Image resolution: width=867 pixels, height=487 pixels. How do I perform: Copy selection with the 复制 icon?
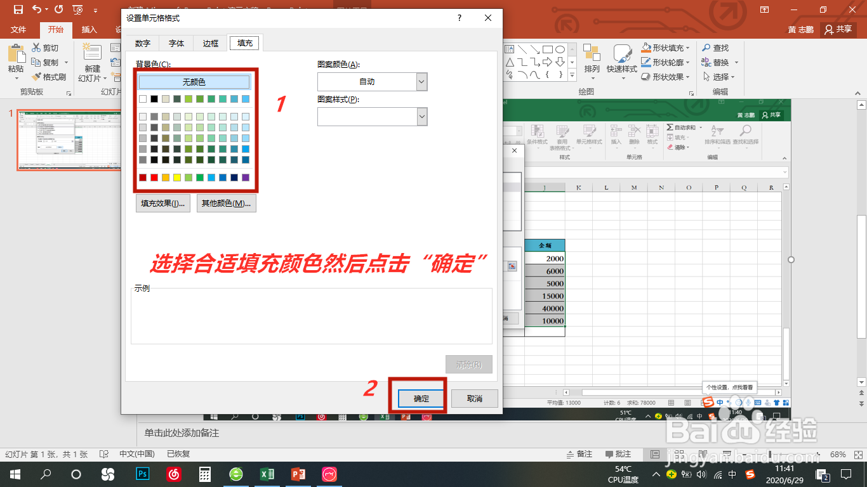pyautogui.click(x=36, y=62)
